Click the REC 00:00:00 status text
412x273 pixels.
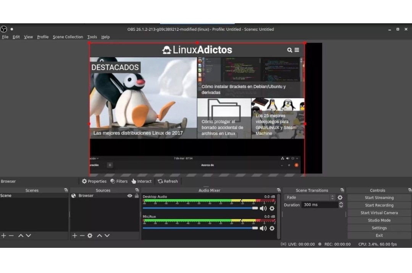[x=338, y=244]
